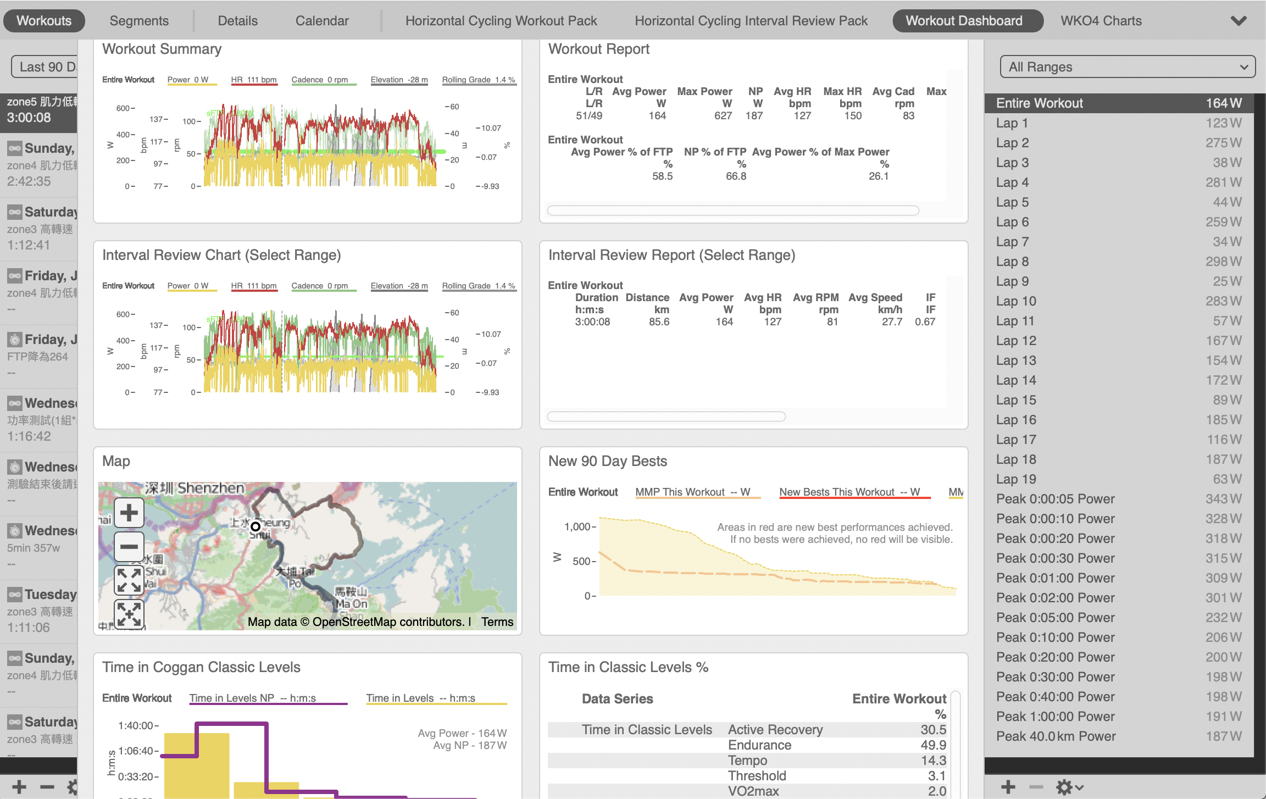Open the Last 90 Days filter dropdown

(44, 67)
